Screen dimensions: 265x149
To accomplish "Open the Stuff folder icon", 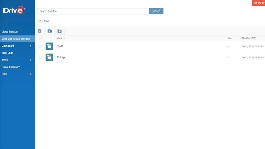I will pyautogui.click(x=49, y=46).
